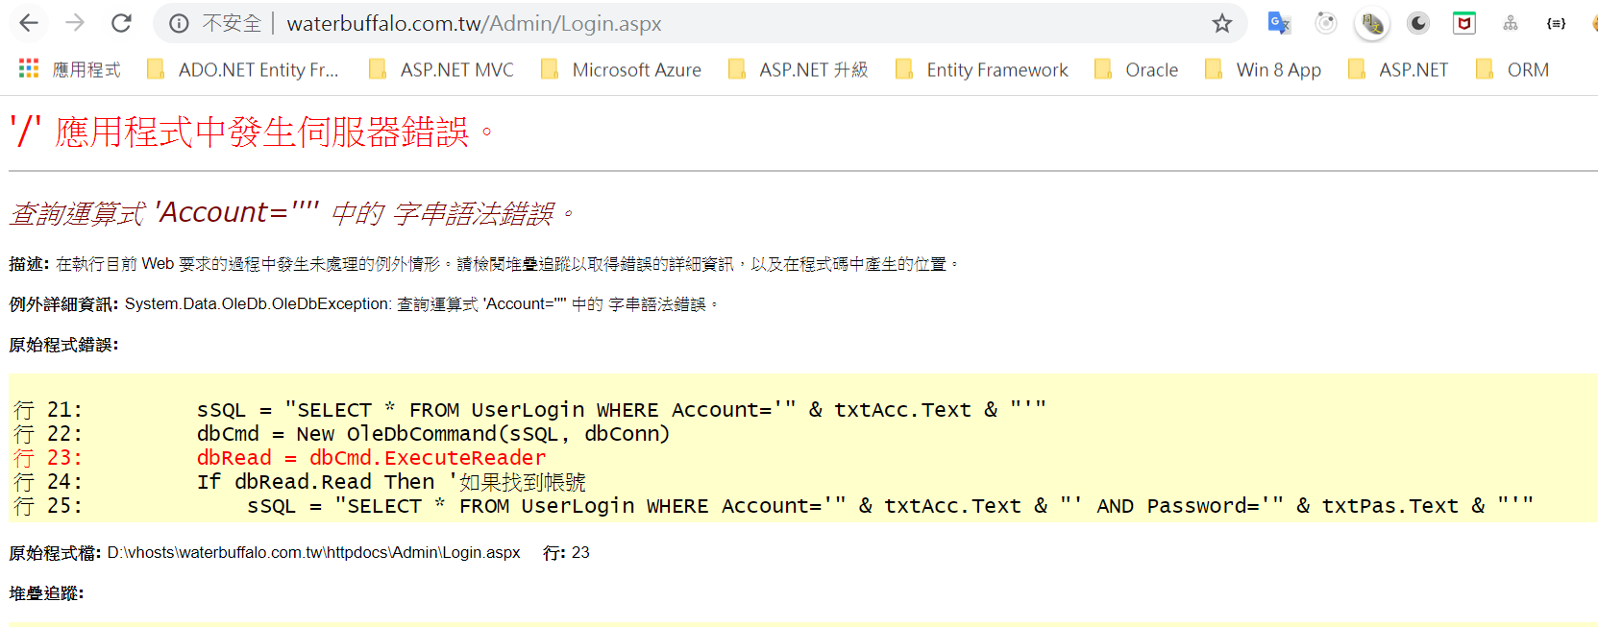Click the italic 'Account=' syntax error title
Viewport: 1598px width, 627px height.
(292, 212)
